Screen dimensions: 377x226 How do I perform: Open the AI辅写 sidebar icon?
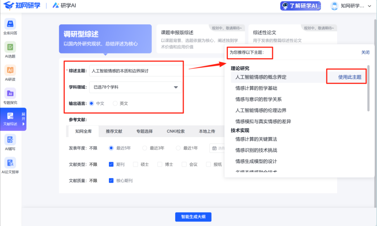10,140
